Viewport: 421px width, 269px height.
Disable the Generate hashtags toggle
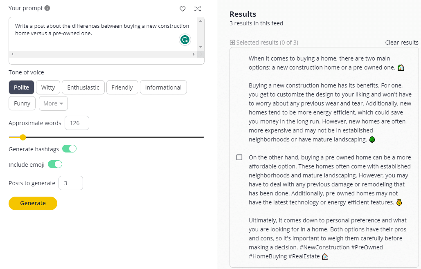click(69, 148)
